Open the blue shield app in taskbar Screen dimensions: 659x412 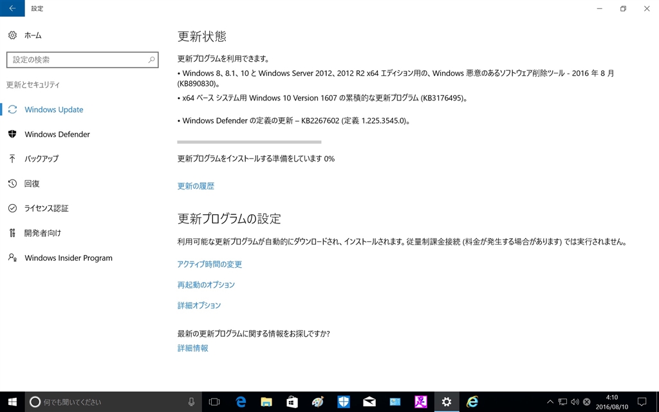[x=344, y=402]
